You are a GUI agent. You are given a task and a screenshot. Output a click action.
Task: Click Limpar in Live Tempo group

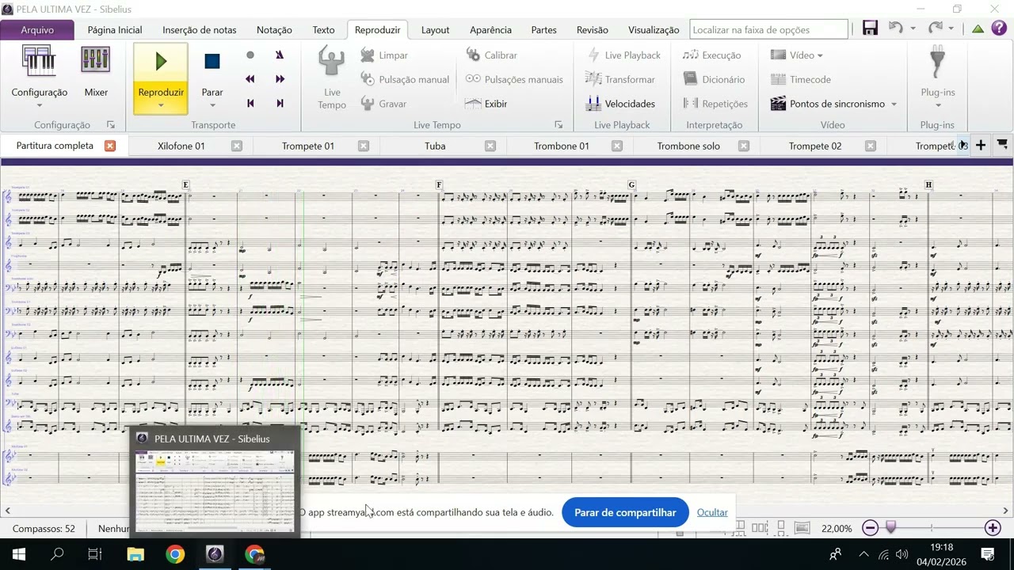pos(384,55)
